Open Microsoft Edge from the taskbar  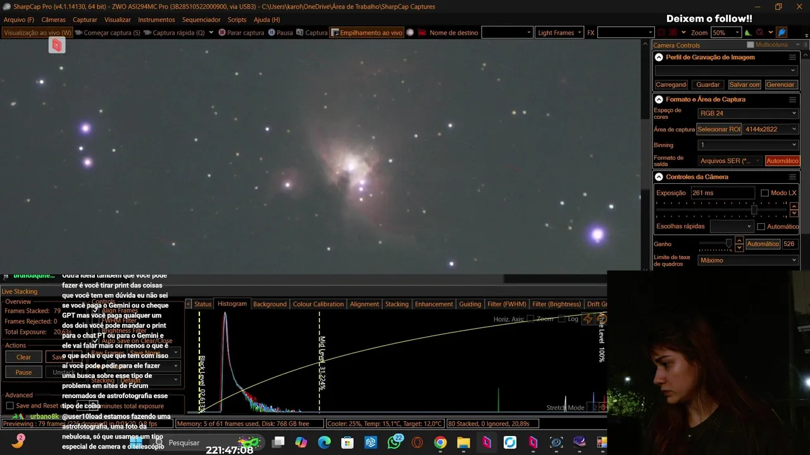tap(325, 443)
